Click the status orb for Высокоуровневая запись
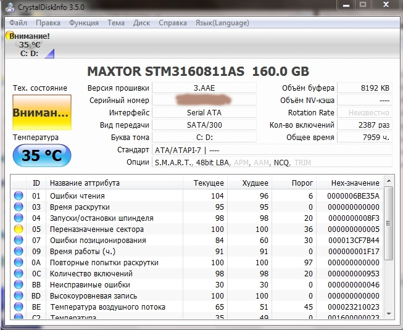This screenshot has width=403, height=330. tap(19, 295)
